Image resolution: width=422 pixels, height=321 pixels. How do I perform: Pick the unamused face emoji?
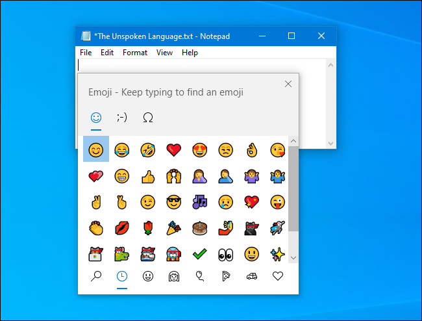coord(225,149)
